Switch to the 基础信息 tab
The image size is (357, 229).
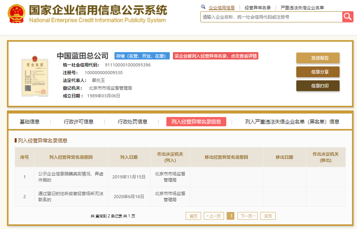[30, 122]
